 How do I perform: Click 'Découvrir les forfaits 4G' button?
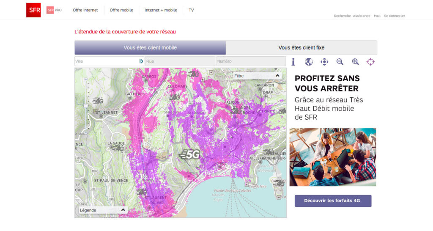coord(333,201)
